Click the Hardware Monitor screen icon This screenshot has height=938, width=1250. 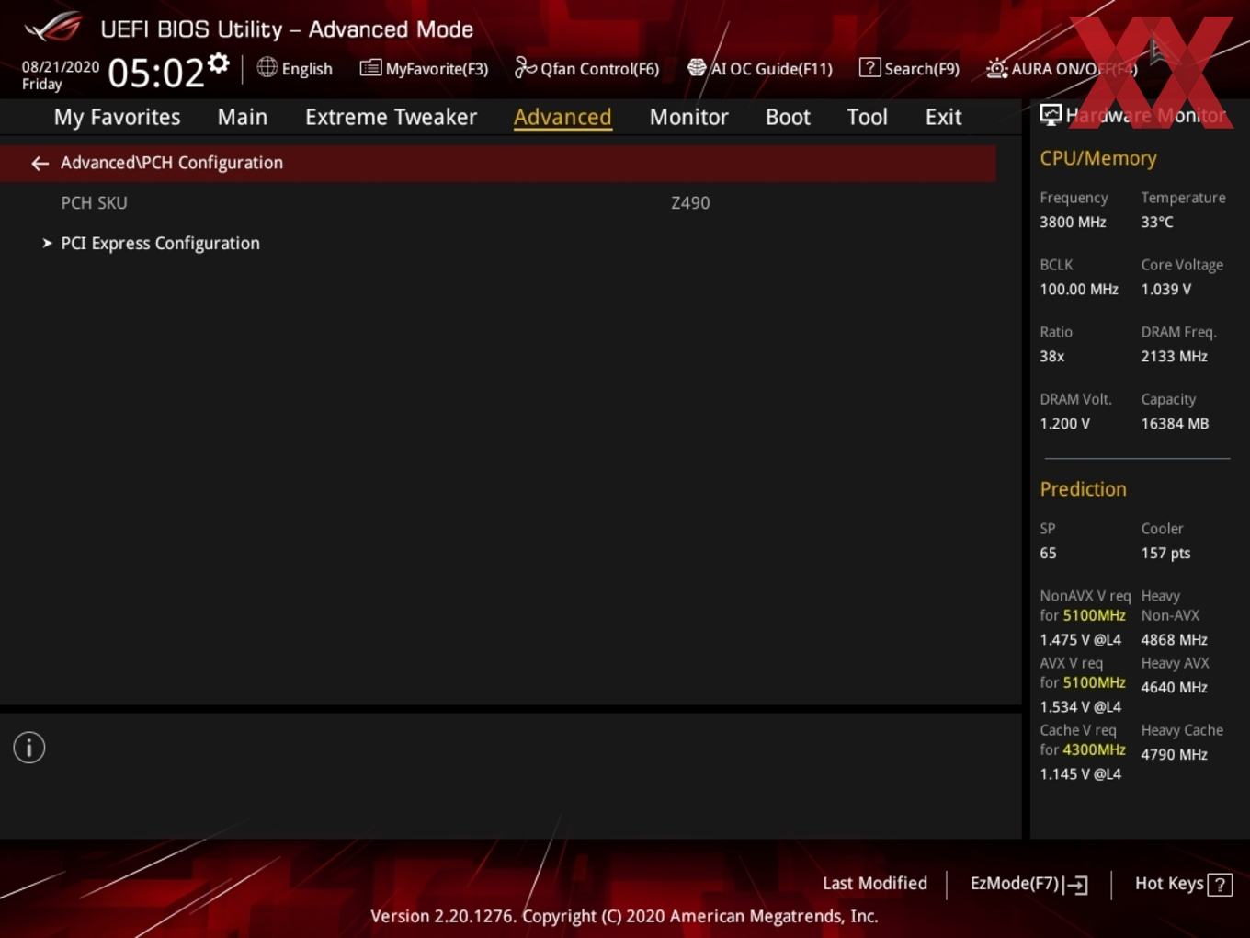coord(1051,115)
